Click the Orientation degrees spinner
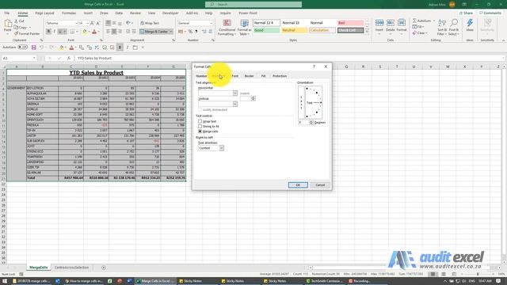This screenshot has height=285, width=507. click(x=311, y=123)
